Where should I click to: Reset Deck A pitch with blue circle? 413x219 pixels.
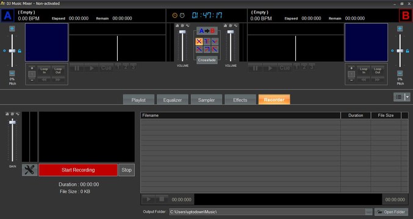click(4, 50)
